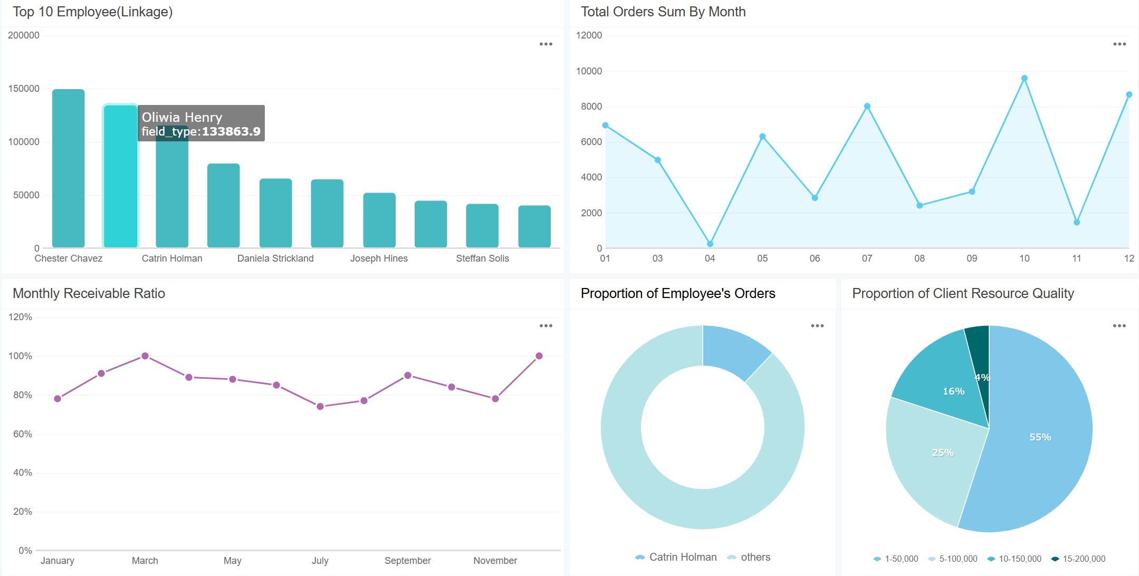Open the Top 10 Employee chart options menu
The width and height of the screenshot is (1139, 576).
[x=546, y=44]
